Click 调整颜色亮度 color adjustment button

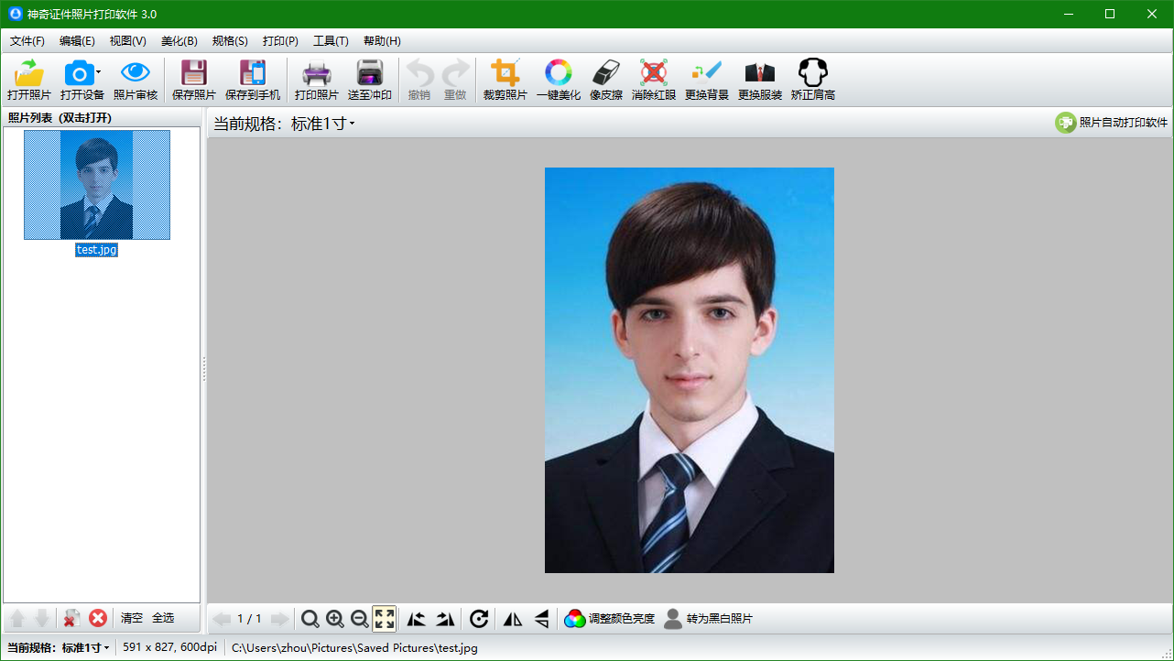(x=610, y=619)
